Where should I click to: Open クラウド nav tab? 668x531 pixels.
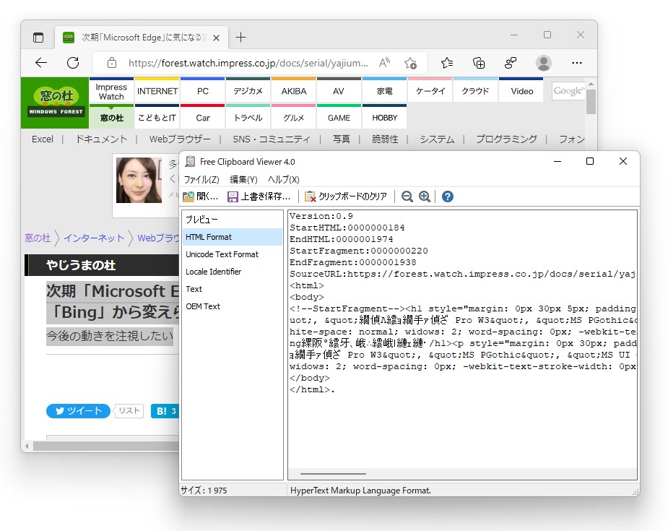point(475,91)
